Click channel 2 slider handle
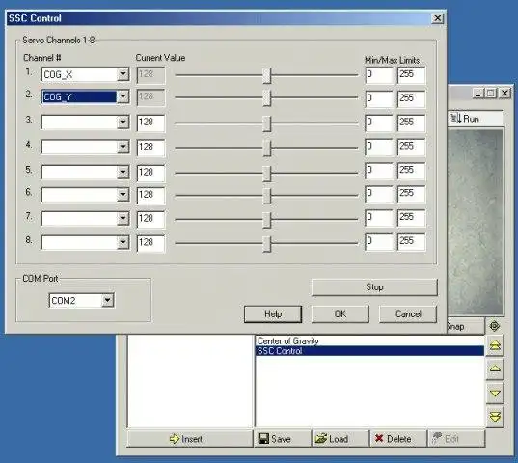Image resolution: width=518 pixels, height=463 pixels. (x=267, y=98)
